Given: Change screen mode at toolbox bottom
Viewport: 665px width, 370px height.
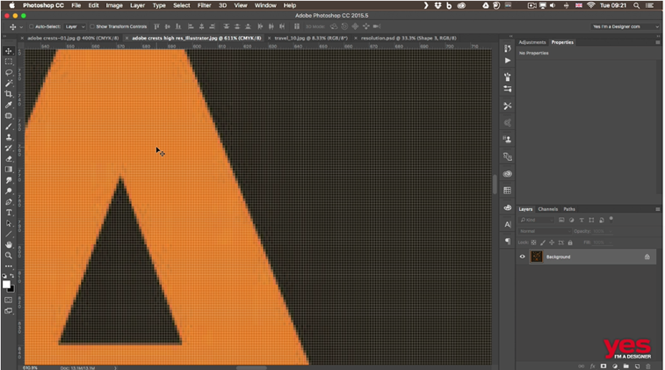Looking at the screenshot, I should [x=9, y=310].
